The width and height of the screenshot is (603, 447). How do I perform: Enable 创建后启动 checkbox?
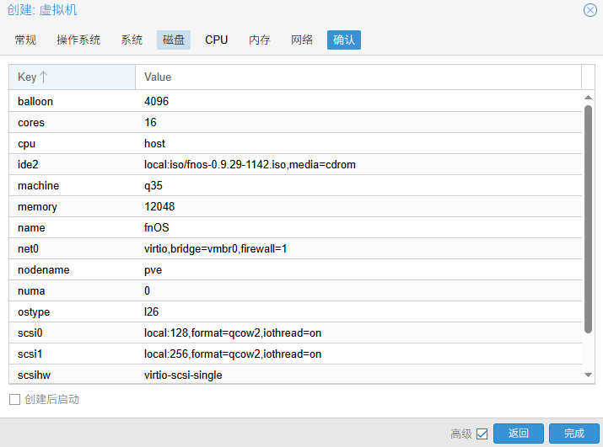[14, 399]
